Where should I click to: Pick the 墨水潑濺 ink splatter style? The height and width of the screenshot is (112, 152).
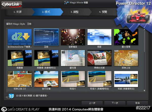coord(126,37)
